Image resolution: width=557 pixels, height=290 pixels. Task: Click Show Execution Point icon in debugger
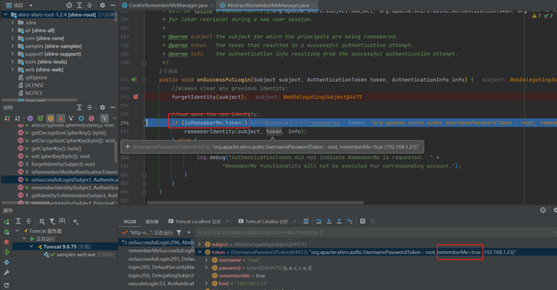pos(306,221)
